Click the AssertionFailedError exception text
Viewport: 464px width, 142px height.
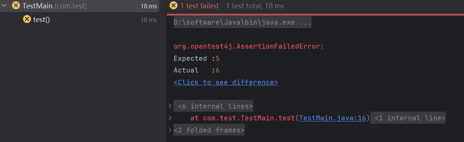click(249, 47)
